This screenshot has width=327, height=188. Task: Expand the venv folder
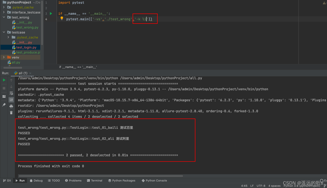[4, 57]
